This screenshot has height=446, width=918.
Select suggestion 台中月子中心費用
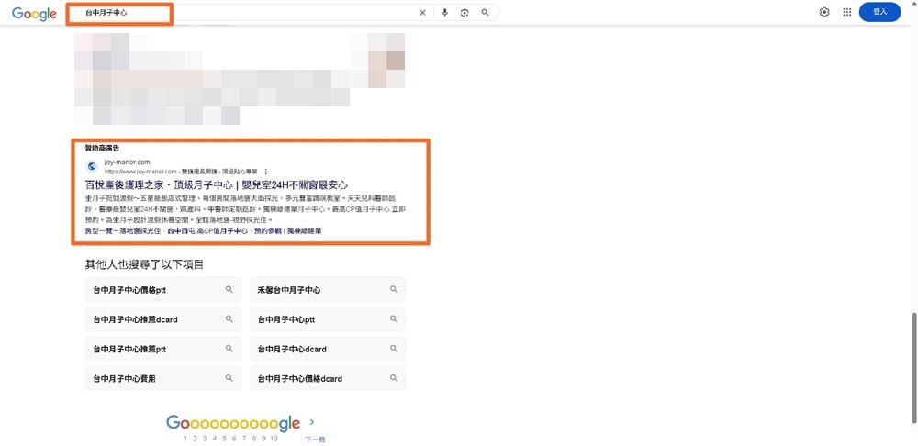tap(163, 379)
